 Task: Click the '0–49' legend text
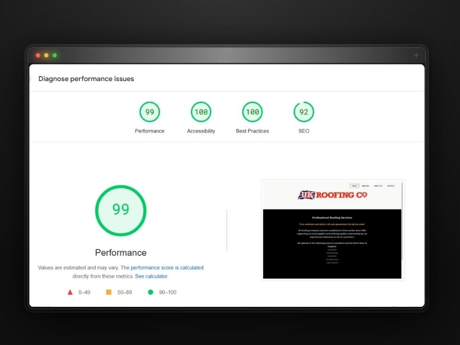tap(84, 292)
